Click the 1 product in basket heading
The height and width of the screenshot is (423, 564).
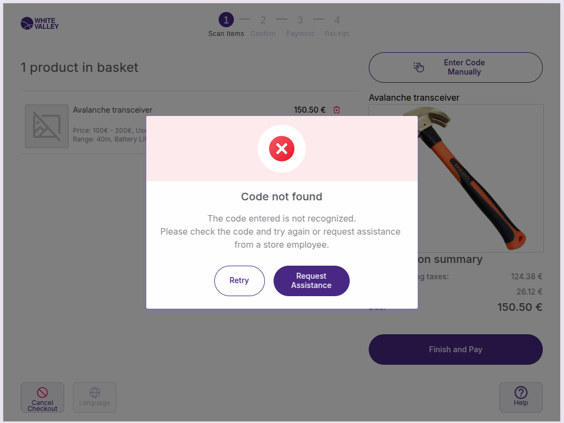tap(79, 68)
